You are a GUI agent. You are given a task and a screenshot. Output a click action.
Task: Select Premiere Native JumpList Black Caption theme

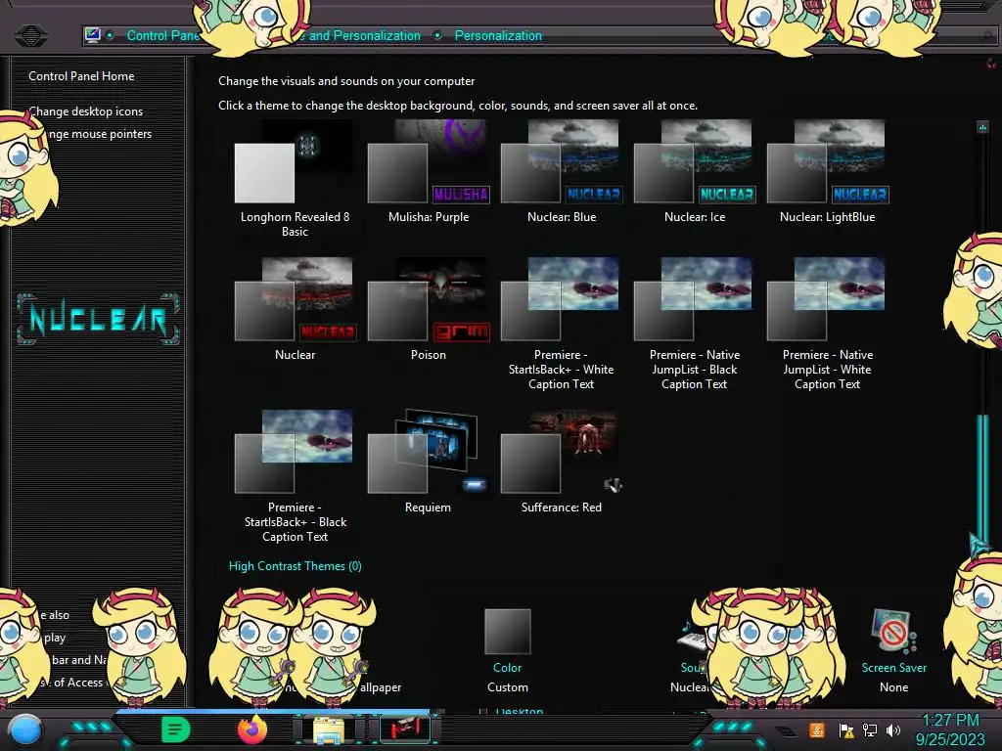pos(695,324)
